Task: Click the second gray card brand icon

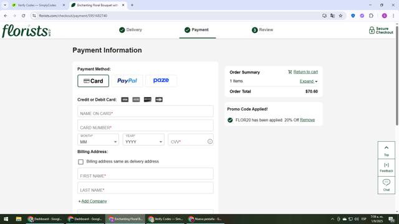Action: coord(136,100)
